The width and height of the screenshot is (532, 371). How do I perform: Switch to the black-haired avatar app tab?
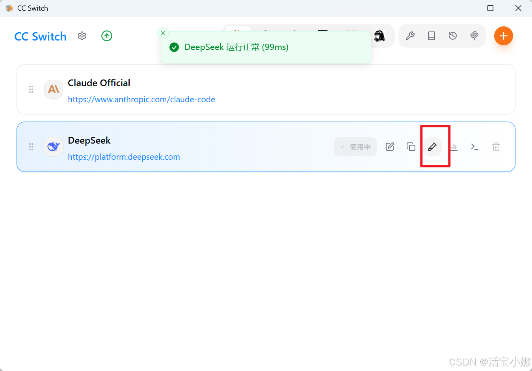pyautogui.click(x=379, y=36)
